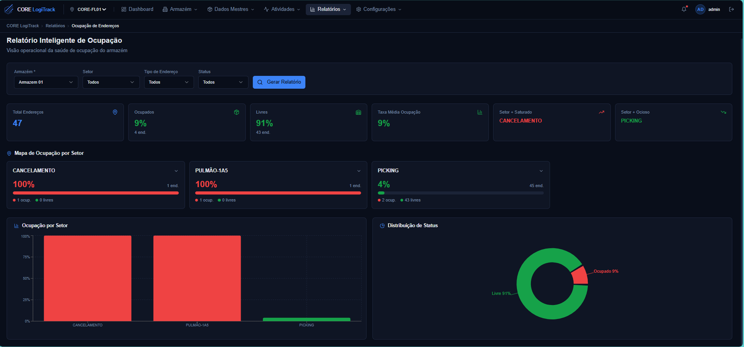The height and width of the screenshot is (347, 744).
Task: Click the "Ocupado 9%" chart label
Action: coord(606,271)
